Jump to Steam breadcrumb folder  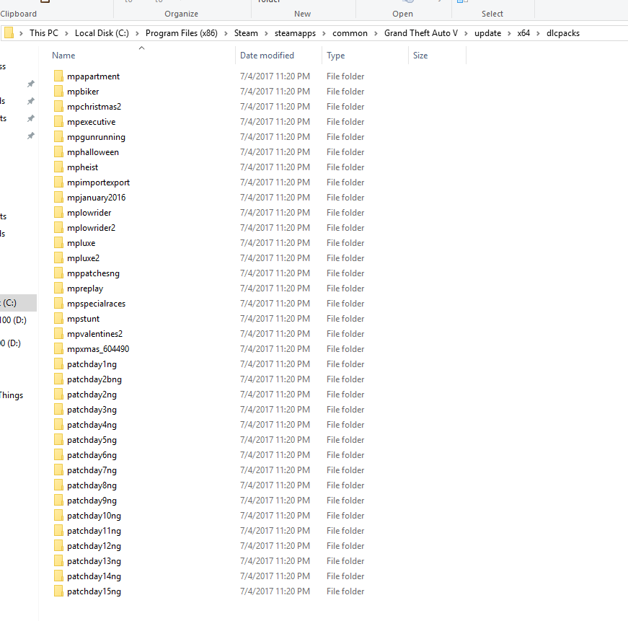(246, 33)
